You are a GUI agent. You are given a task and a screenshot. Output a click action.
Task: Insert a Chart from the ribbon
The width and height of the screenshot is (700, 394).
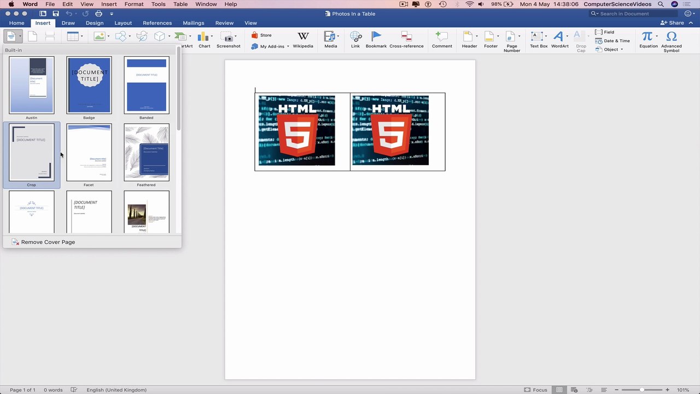click(204, 39)
